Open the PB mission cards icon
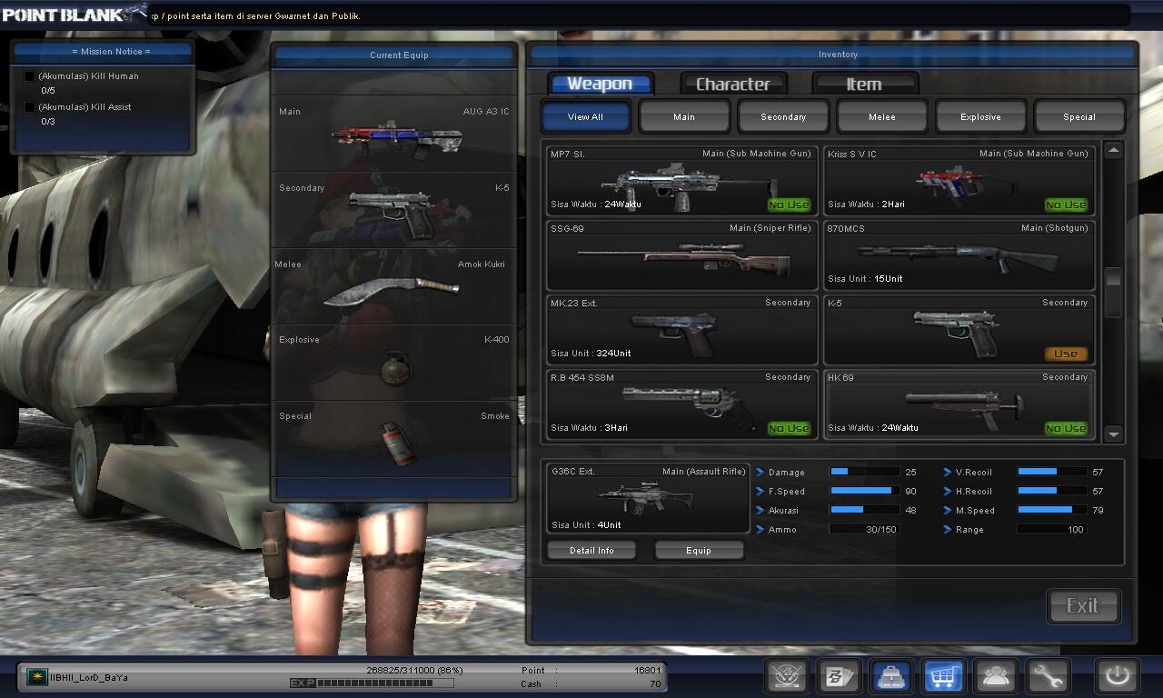The image size is (1163, 698). click(x=839, y=676)
